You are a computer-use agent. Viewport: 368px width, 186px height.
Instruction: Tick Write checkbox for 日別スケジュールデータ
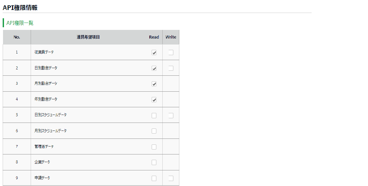pyautogui.click(x=171, y=115)
